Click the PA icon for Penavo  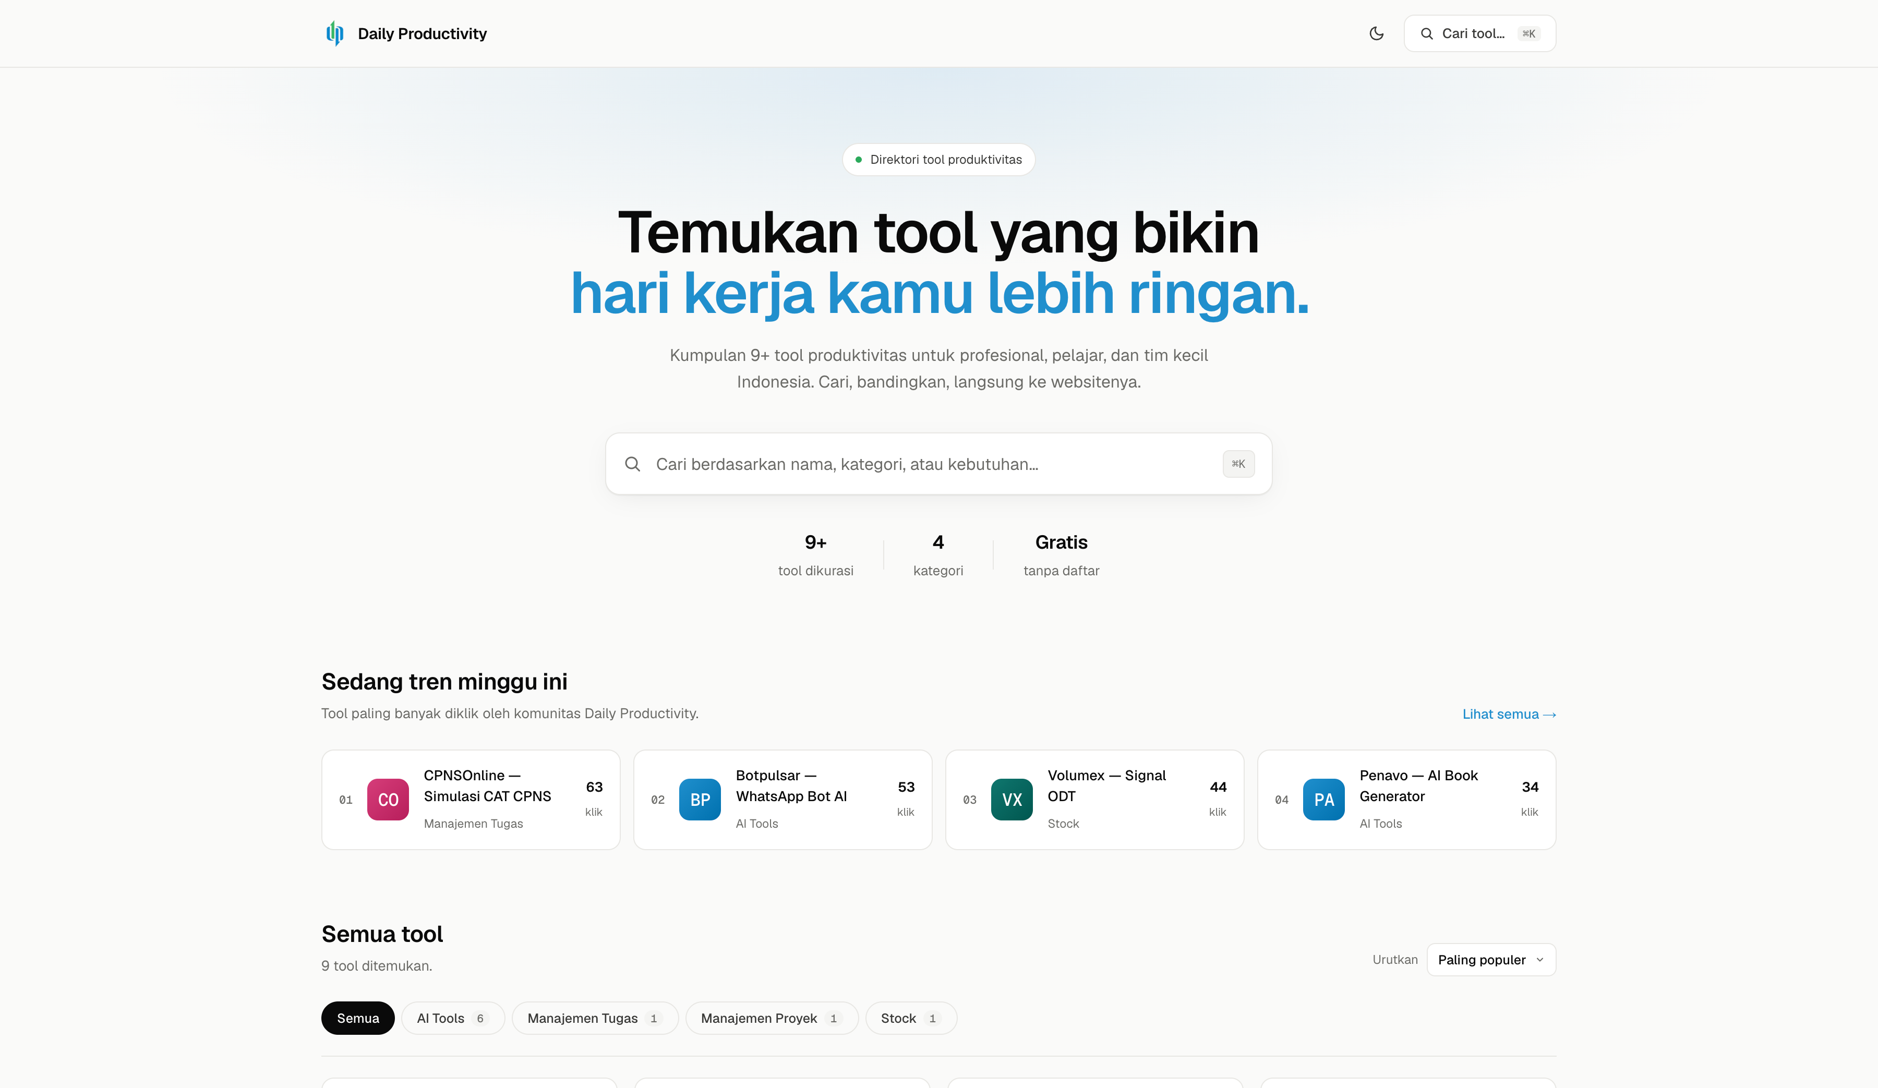coord(1323,800)
